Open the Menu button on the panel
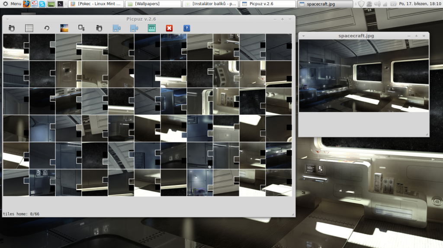 13,3
